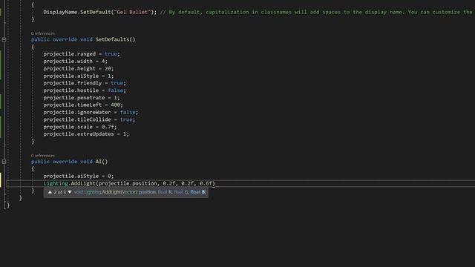Click the projectile.aiStyle = 0 line
The height and width of the screenshot is (267, 475).
(79, 177)
